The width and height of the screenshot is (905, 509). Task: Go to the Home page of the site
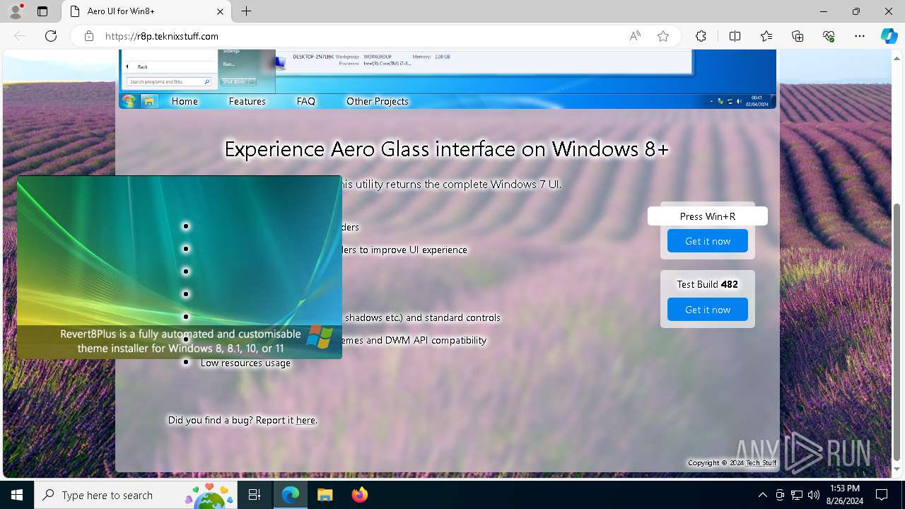[x=185, y=101]
